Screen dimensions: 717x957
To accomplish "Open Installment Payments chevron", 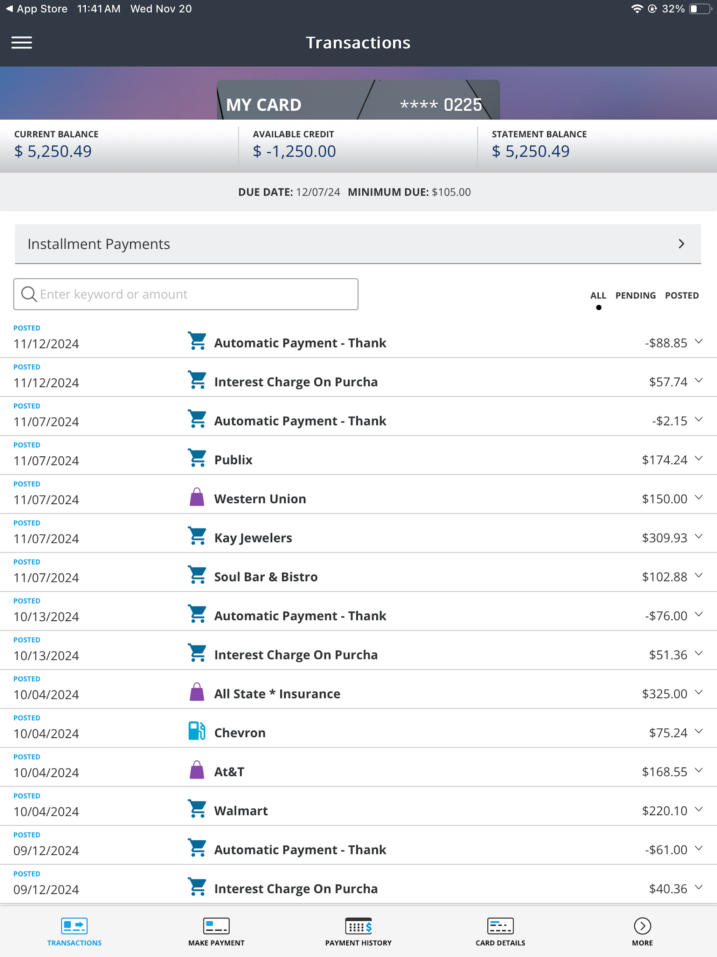I will [682, 244].
